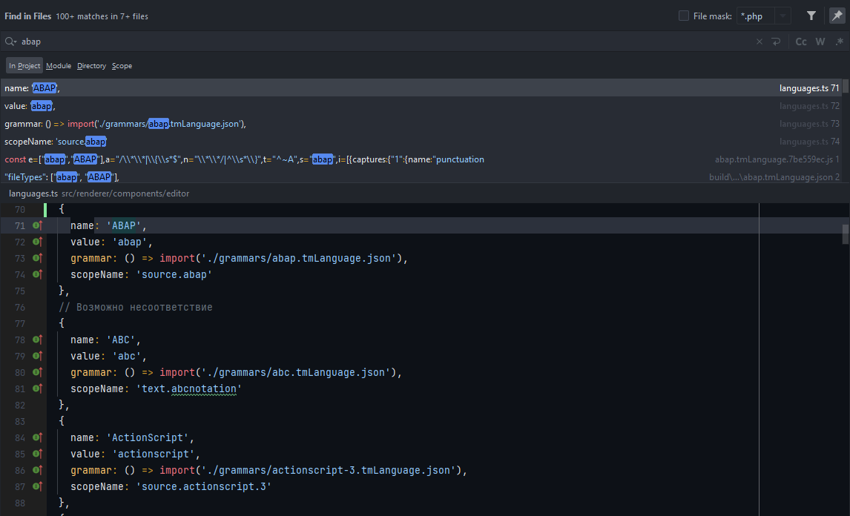This screenshot has height=516, width=850.
Task: Select result value: 'abap' languages.ts 72
Action: 421,106
